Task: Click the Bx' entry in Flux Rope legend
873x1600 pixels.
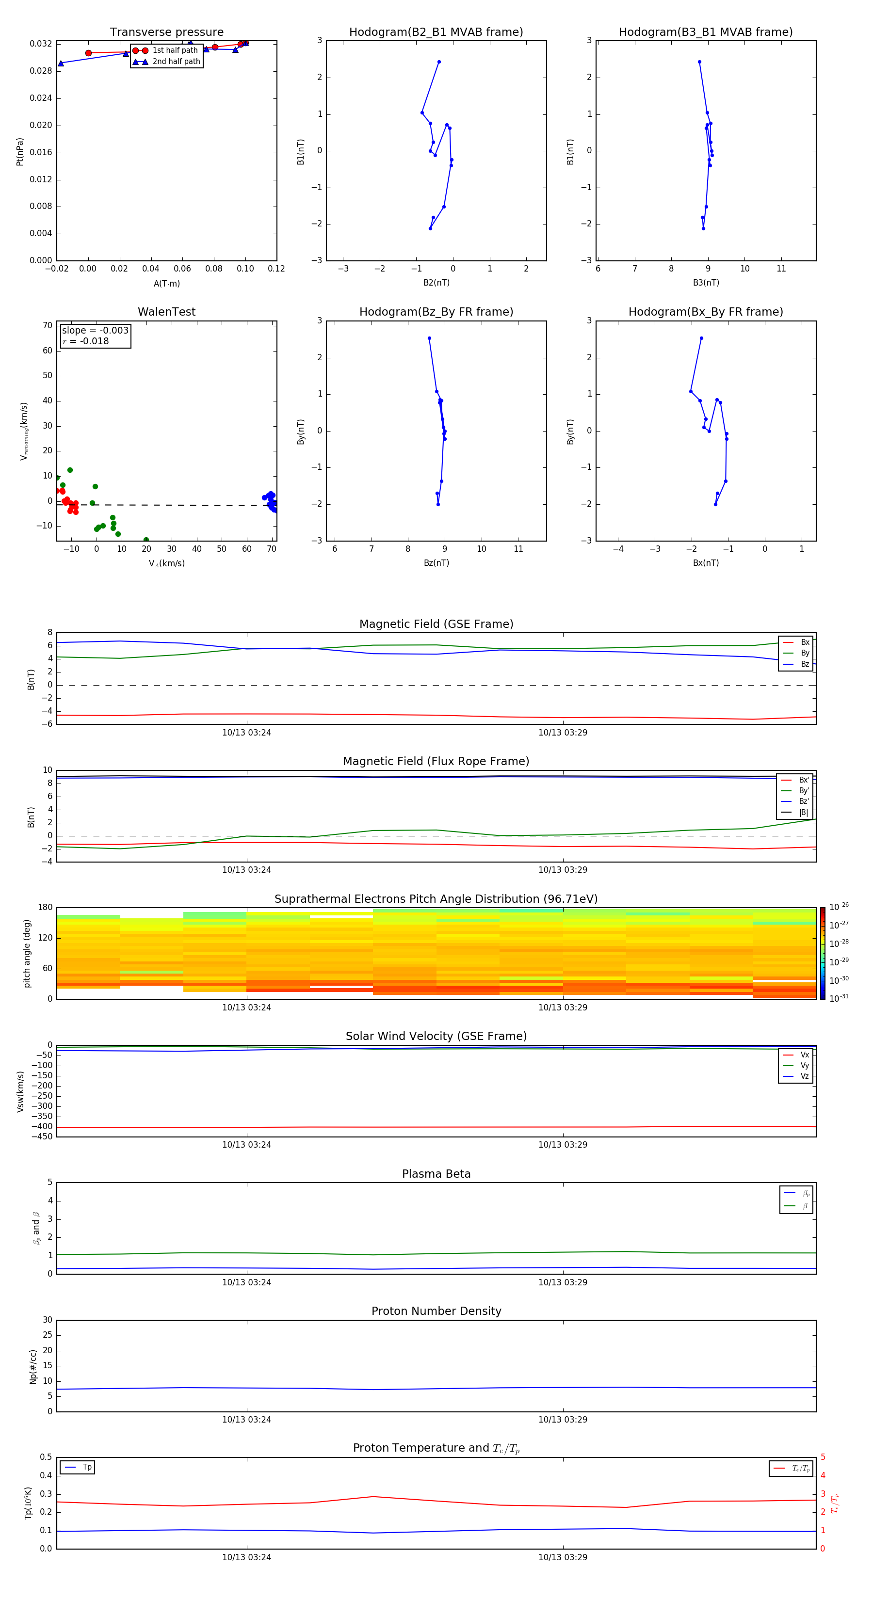Action: (x=795, y=780)
